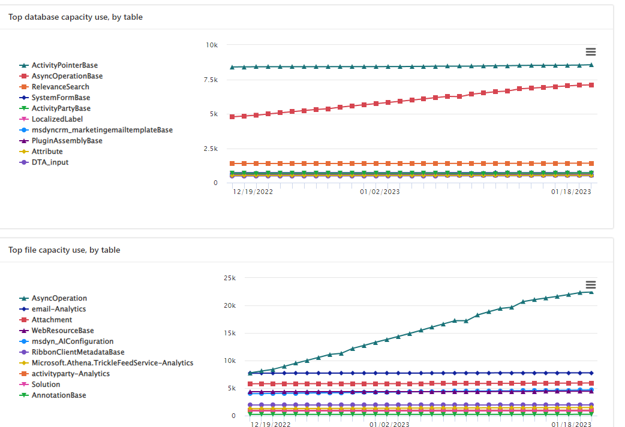Click the blue diamond marker beside email-Analytics
This screenshot has width=625, height=427.
24,309
